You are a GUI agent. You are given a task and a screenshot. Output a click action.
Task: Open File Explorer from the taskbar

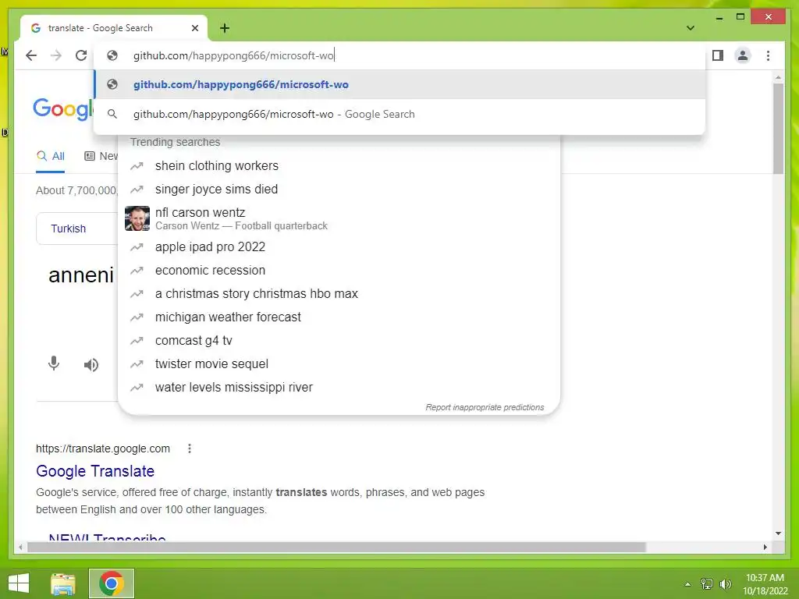pyautogui.click(x=63, y=584)
